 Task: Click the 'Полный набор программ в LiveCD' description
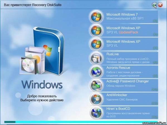(128, 60)
